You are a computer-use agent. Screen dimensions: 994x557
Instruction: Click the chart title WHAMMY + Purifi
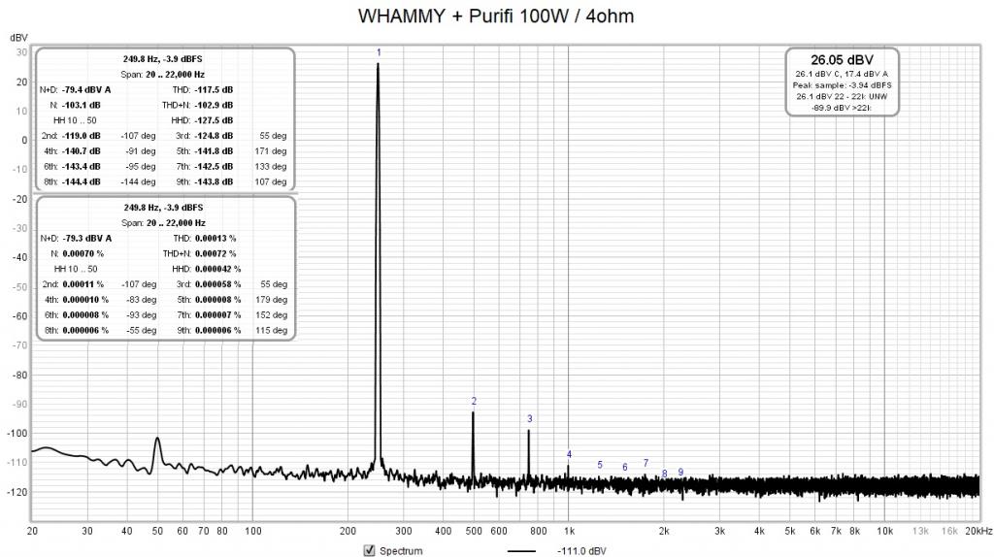[496, 16]
